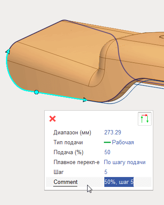Viewport: 164px width, 205px height.
Task: Click the Подача (%) label
Action: tap(68, 152)
